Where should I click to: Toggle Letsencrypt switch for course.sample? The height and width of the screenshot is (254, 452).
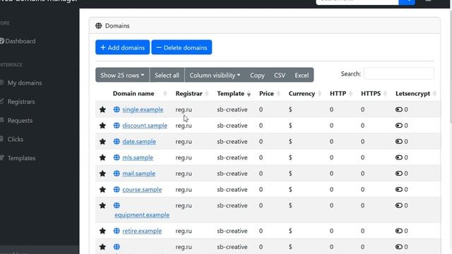pos(399,190)
